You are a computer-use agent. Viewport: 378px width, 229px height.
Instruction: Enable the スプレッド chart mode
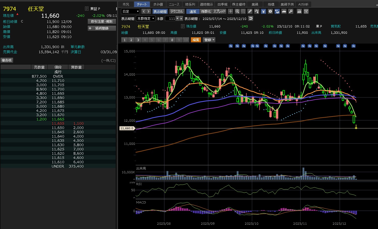[x=219, y=11]
